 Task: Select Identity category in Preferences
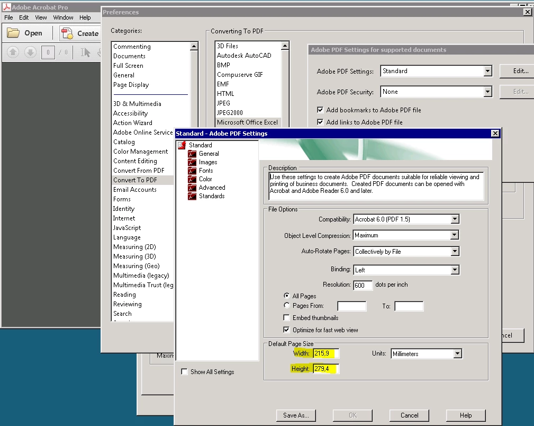(x=124, y=209)
